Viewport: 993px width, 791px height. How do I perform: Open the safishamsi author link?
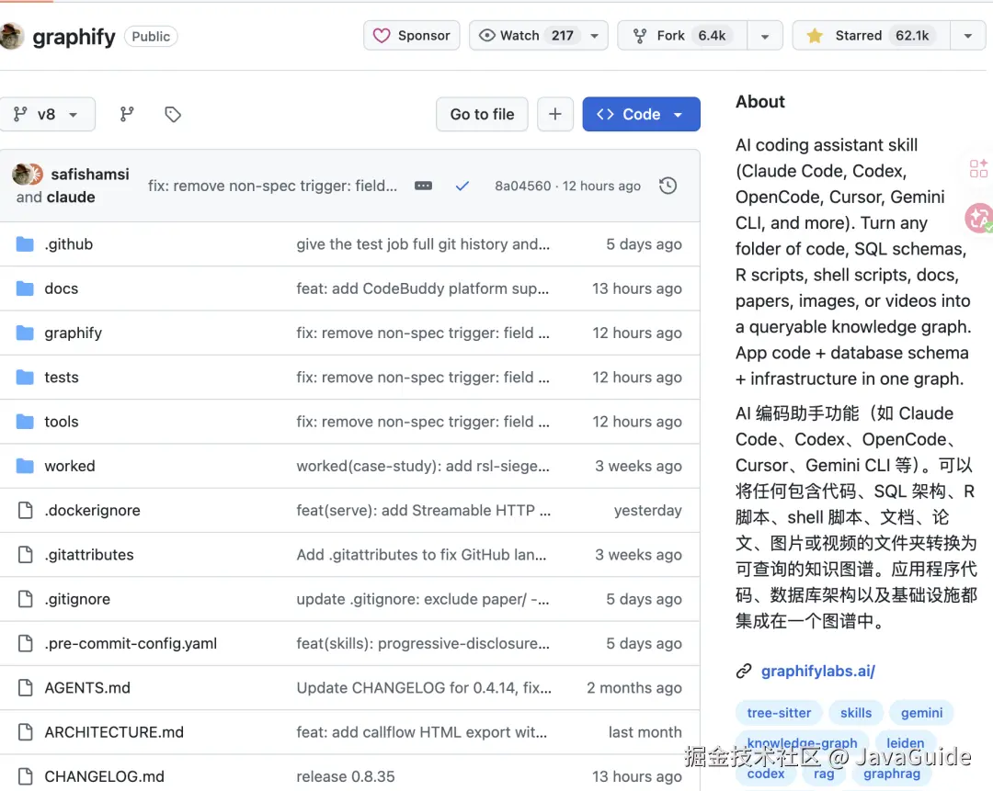tap(90, 174)
